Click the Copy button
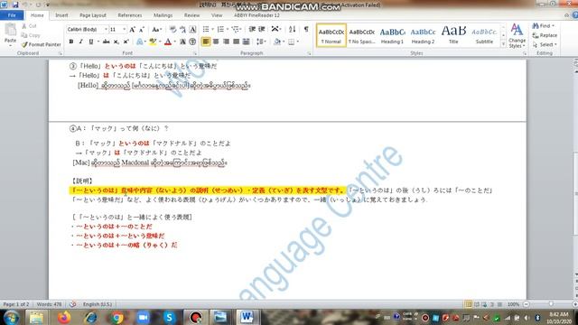Viewport: 578px width, 325px height. [x=31, y=35]
